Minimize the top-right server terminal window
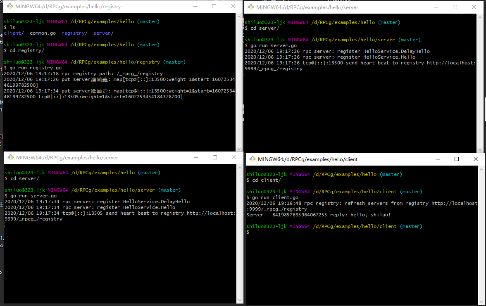 (436, 7)
